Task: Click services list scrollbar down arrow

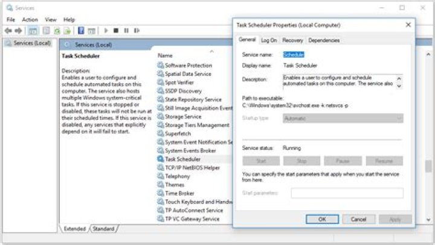Action: pyautogui.click(x=428, y=220)
